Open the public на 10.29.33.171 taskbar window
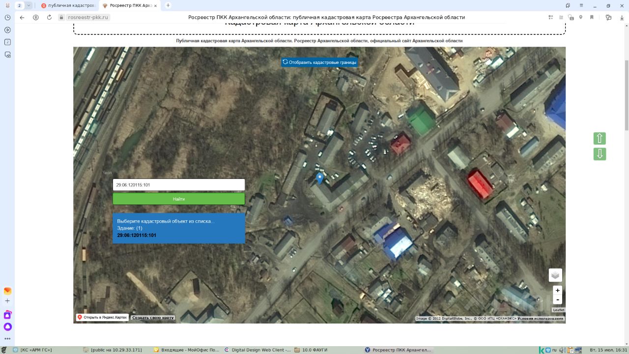 (113, 350)
